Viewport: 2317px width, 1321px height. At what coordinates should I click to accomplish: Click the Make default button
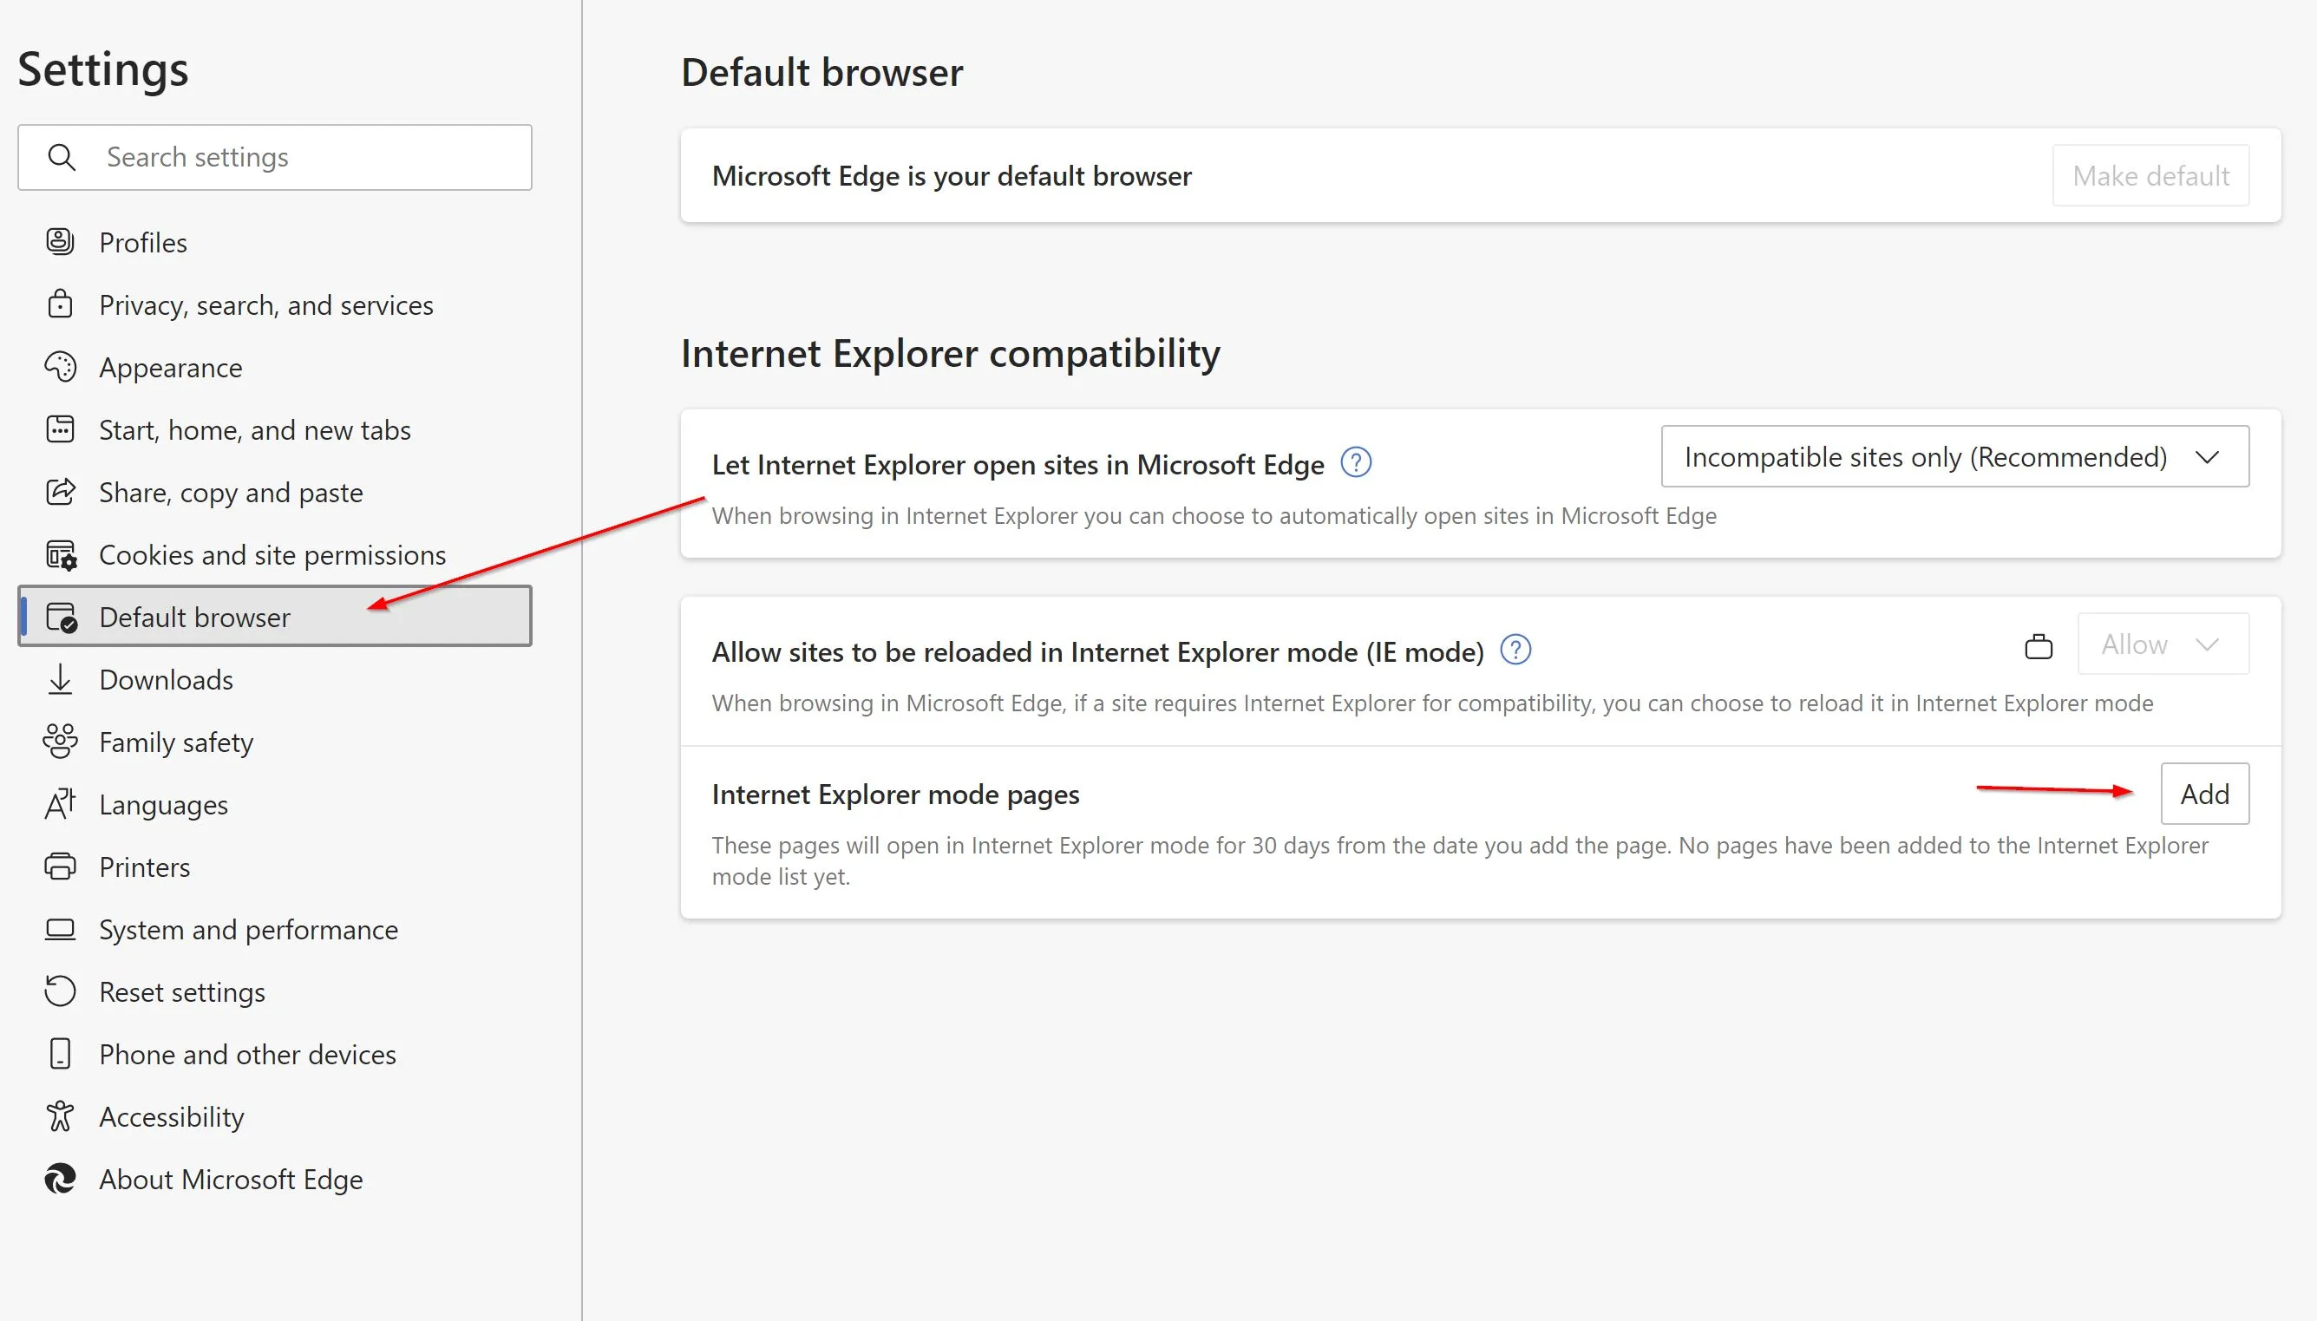pyautogui.click(x=2150, y=175)
